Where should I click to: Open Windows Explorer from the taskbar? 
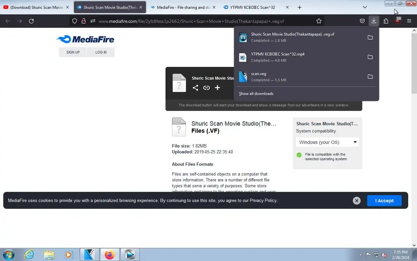click(49, 254)
